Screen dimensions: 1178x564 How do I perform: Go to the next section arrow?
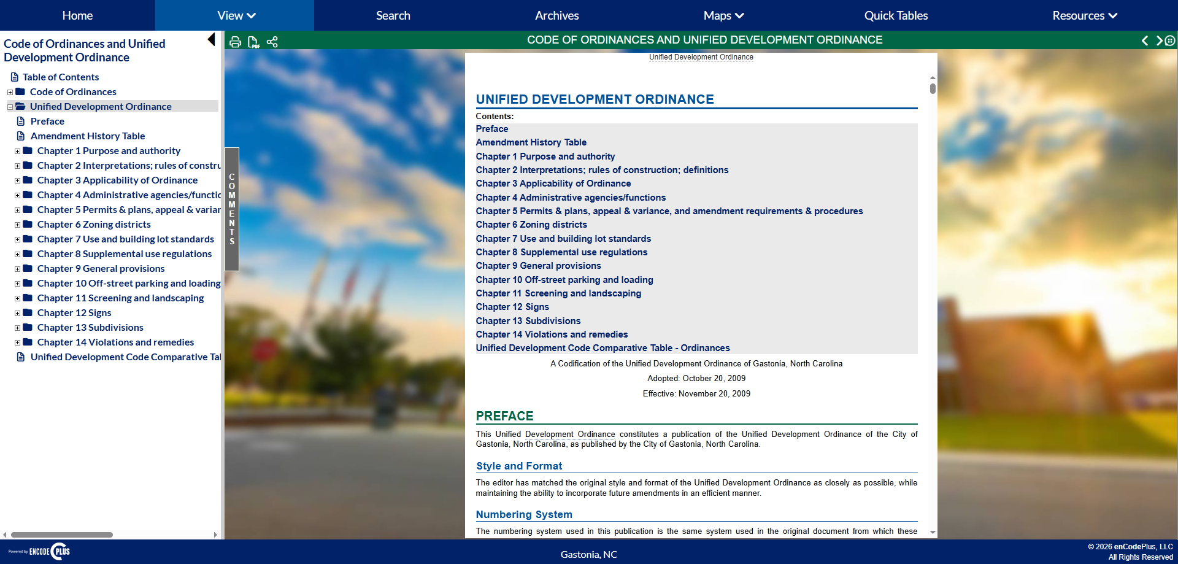(x=1159, y=41)
